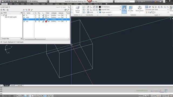This screenshot has width=173, height=97.
Task: Open the Surface ribbon tab
Action: tap(16, 4)
